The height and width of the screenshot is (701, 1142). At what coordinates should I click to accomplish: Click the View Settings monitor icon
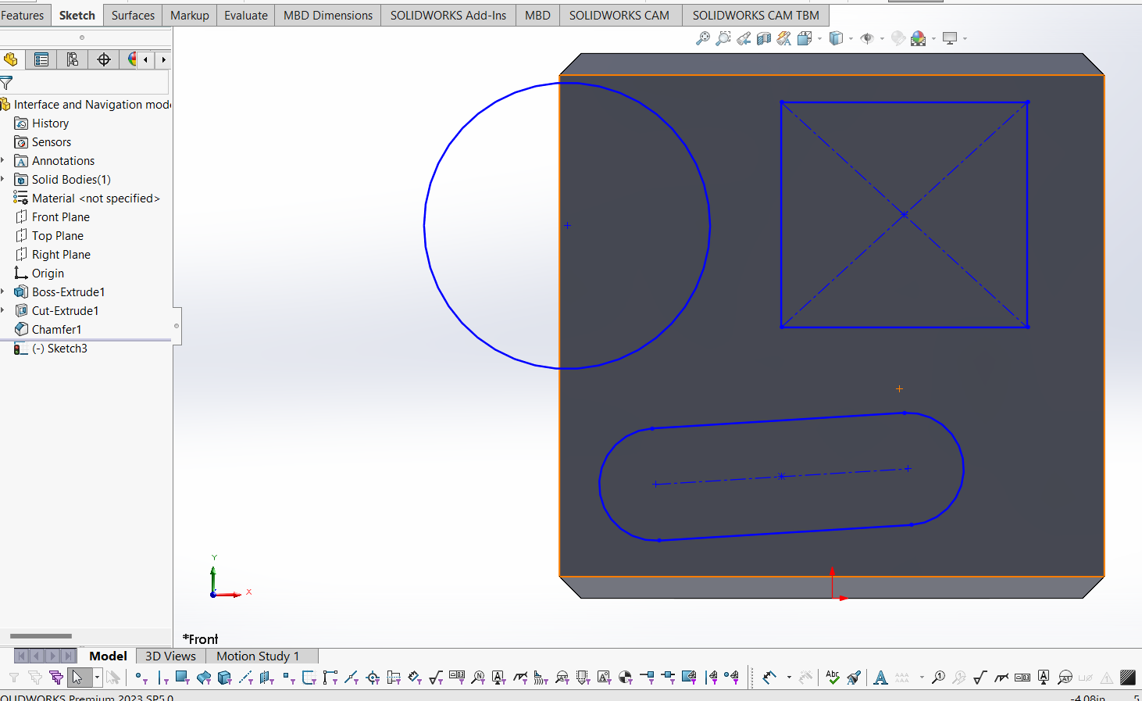[950, 38]
